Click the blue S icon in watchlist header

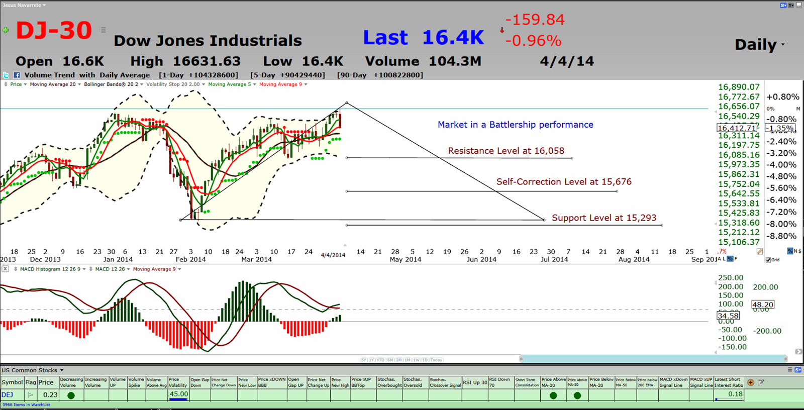click(x=798, y=370)
